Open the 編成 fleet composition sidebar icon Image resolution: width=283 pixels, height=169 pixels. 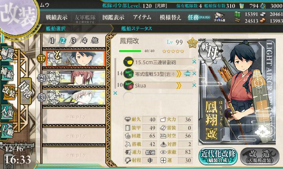coord(7,54)
